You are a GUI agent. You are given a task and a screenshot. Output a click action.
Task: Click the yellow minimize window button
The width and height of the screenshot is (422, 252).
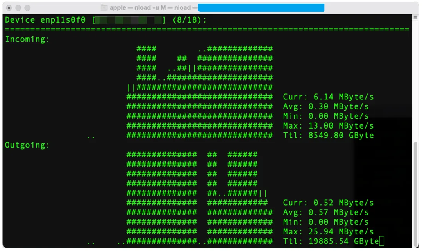pyautogui.click(x=18, y=8)
